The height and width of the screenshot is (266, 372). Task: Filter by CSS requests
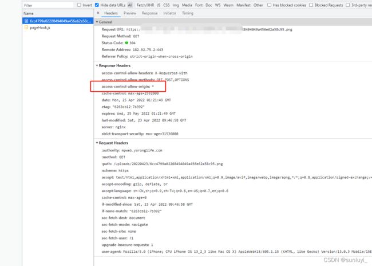(x=167, y=5)
